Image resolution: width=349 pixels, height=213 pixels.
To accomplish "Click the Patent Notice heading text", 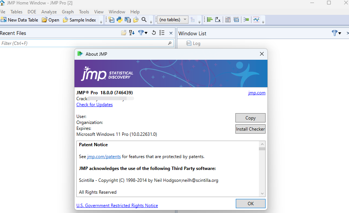I will 93,145.
